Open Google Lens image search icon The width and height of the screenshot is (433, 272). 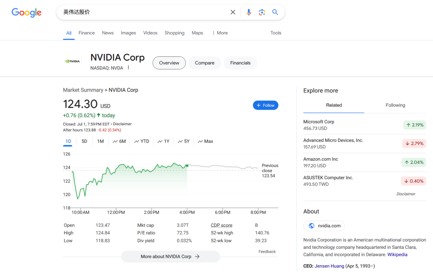[x=262, y=12]
